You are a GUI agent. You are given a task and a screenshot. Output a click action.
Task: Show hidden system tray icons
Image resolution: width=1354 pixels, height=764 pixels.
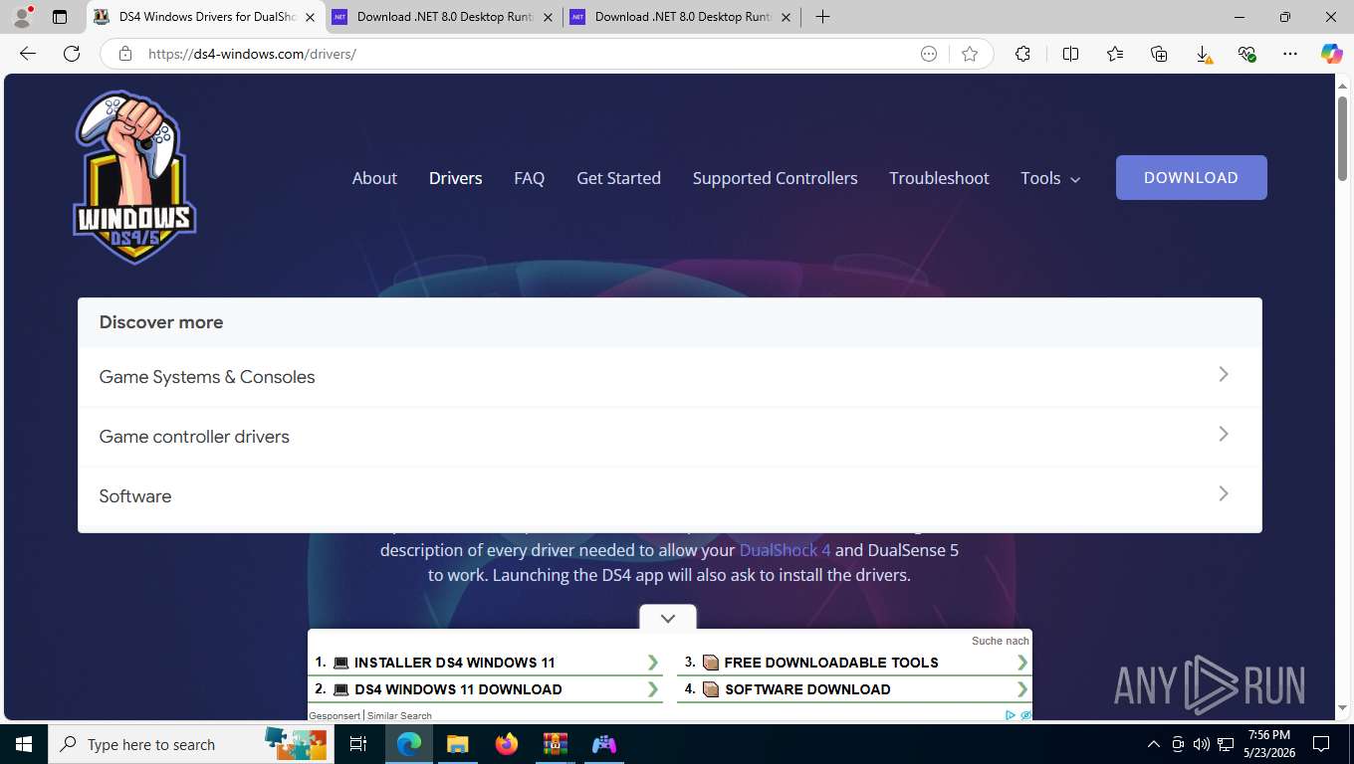(1154, 744)
